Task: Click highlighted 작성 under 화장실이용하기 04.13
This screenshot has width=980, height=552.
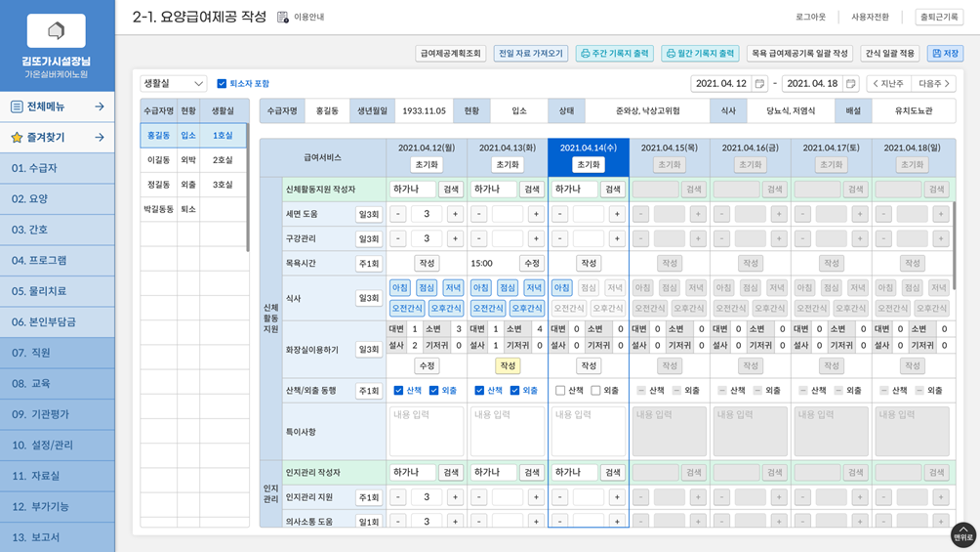Action: pyautogui.click(x=508, y=365)
